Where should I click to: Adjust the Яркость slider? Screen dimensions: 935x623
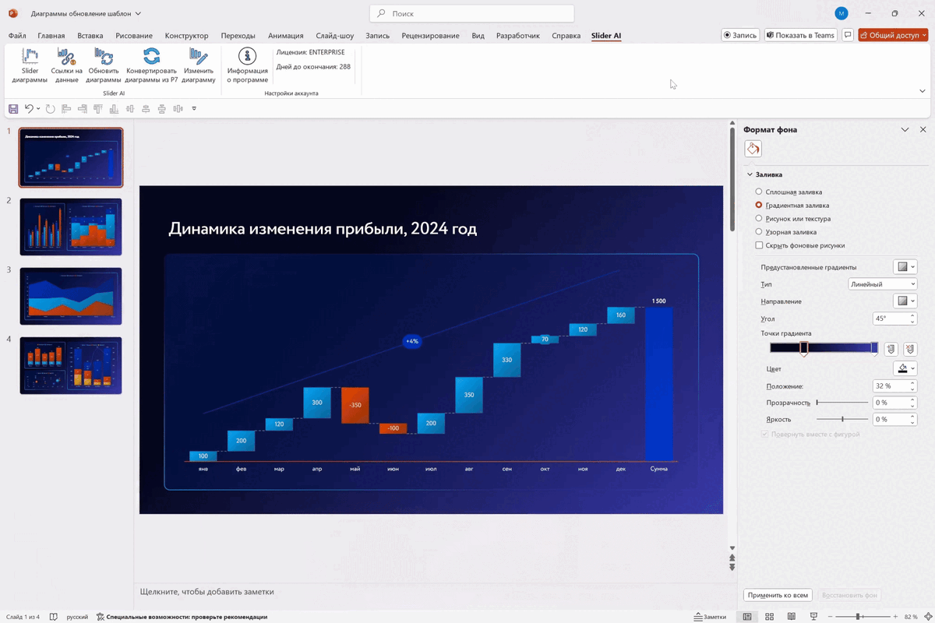842,419
